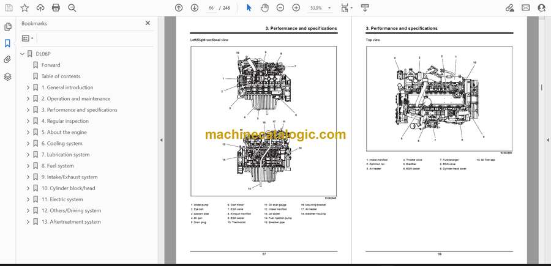This screenshot has height=266, width=551.
Task: Add bookmark star icon in toolbar
Action: 24,8
